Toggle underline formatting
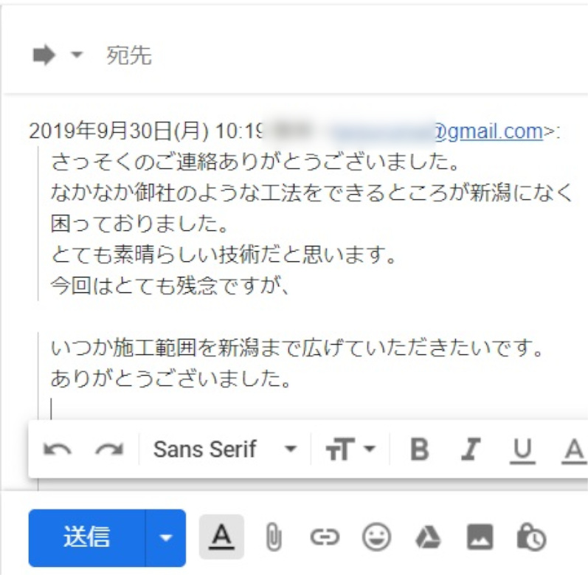Viewport: 588px width, 575px height. click(x=522, y=450)
